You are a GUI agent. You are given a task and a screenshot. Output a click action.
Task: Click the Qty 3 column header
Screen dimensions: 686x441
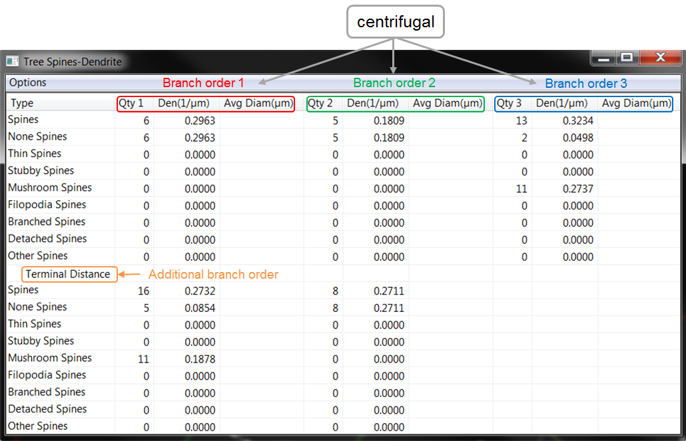coord(510,103)
